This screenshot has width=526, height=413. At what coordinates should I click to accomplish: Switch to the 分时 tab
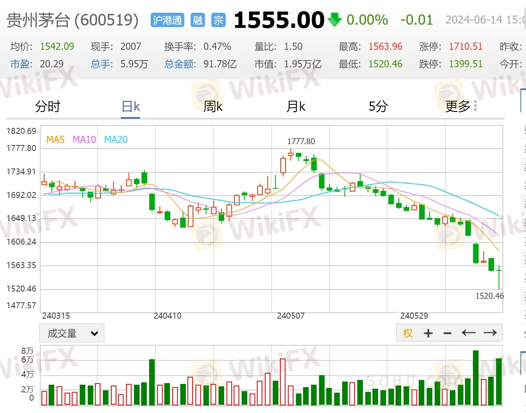coord(47,106)
